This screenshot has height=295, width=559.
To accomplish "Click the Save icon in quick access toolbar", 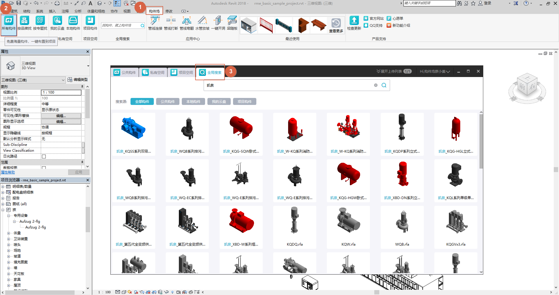I will [19, 3].
